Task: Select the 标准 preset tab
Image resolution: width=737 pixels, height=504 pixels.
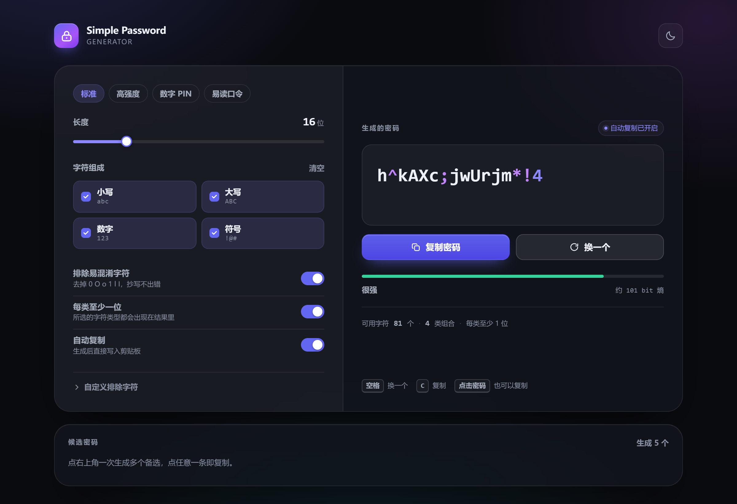Action: click(88, 94)
